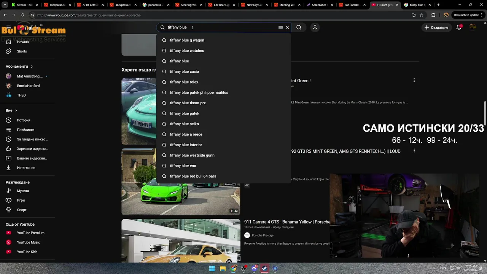Open the on-screen keyboard icon in search box

(x=281, y=27)
